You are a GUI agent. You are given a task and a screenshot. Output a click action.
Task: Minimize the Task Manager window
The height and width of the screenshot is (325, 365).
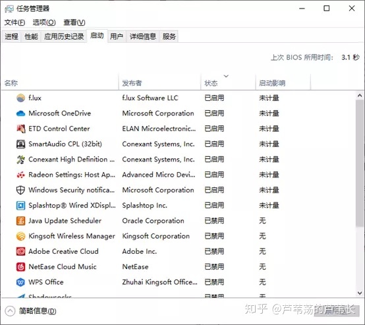[302, 9]
